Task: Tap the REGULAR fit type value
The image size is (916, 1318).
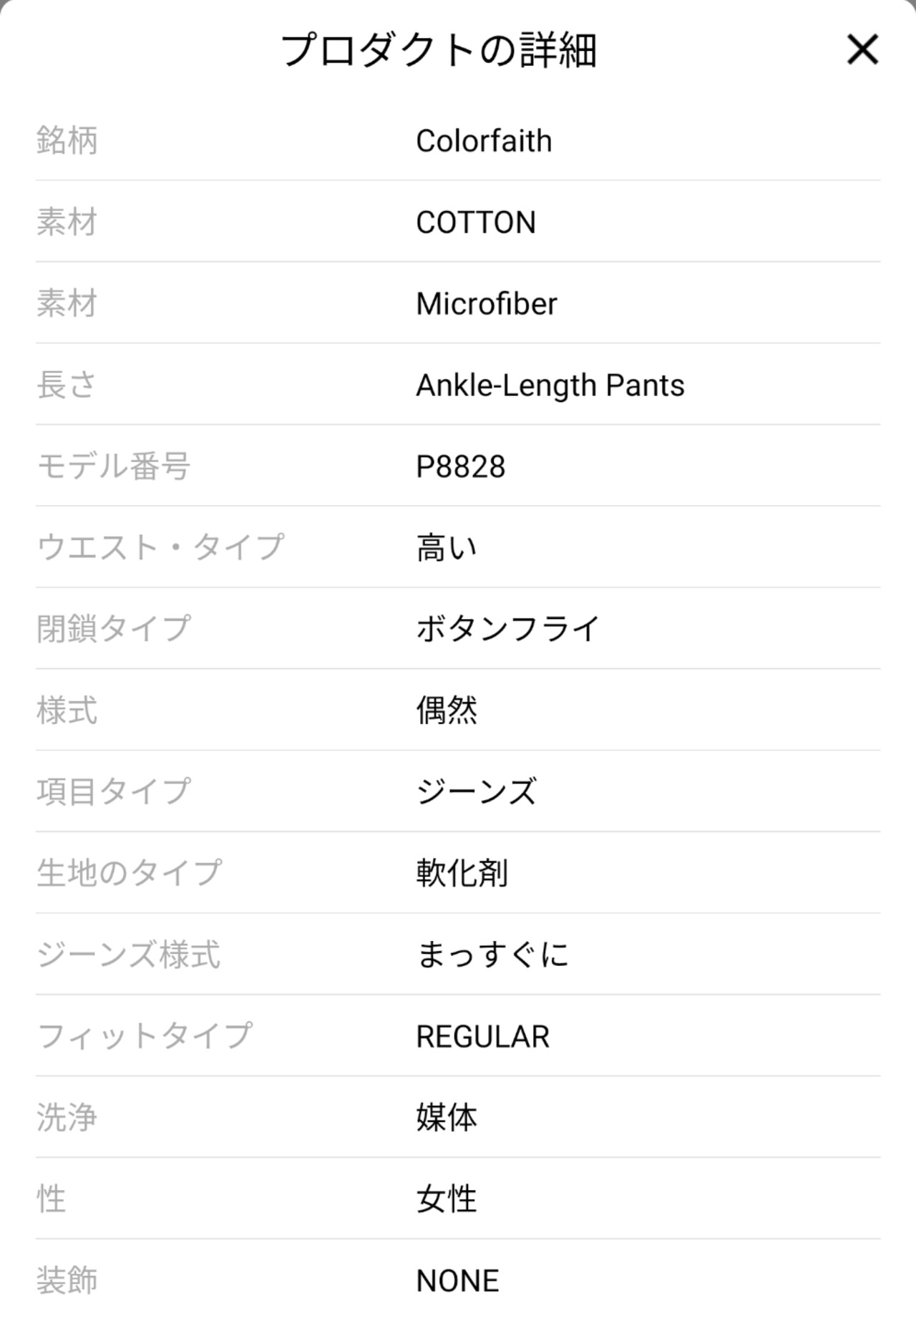Action: (x=482, y=1037)
